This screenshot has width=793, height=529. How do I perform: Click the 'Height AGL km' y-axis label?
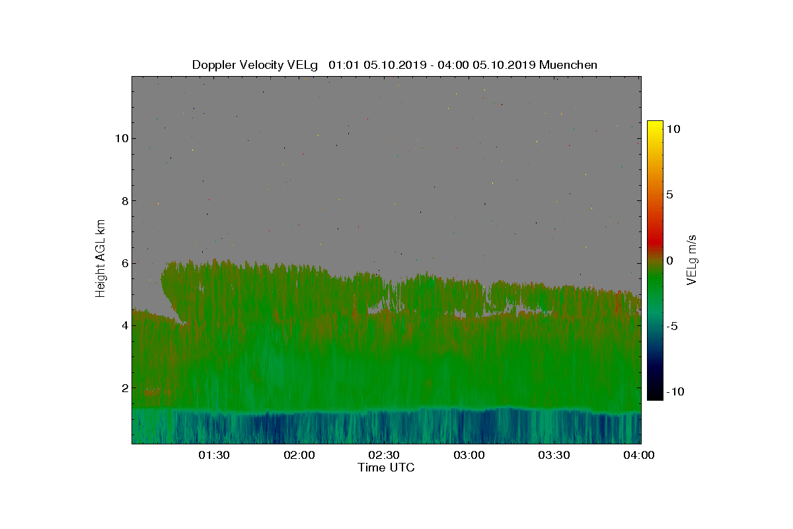coord(100,259)
